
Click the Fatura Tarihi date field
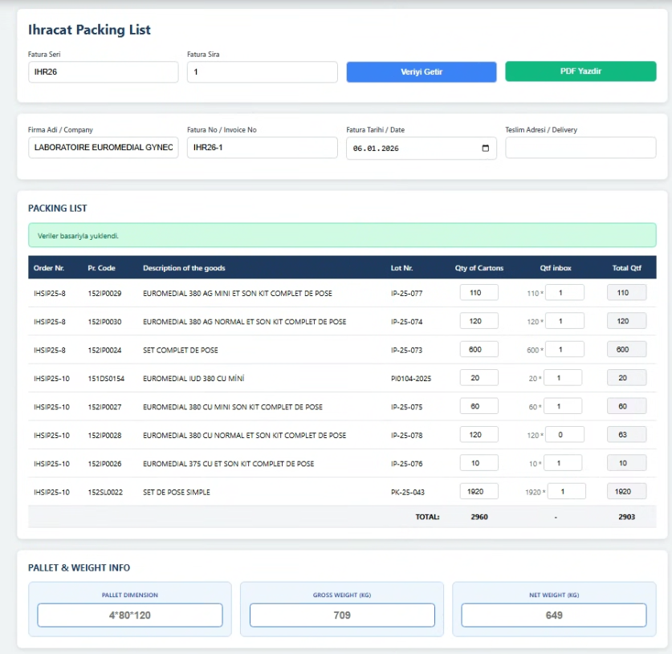[409, 148]
